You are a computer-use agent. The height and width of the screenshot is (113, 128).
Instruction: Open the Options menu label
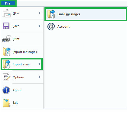19,77
